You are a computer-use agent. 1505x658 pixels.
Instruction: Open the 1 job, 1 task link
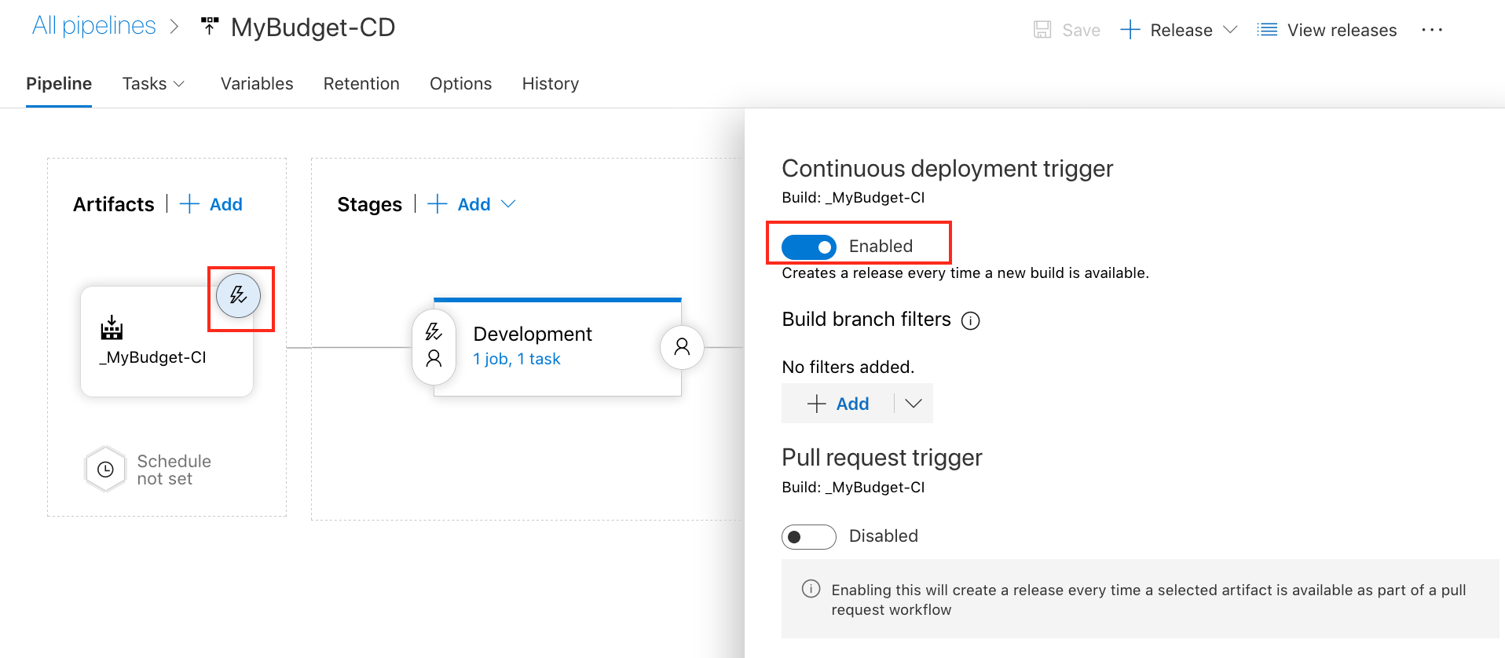click(516, 359)
